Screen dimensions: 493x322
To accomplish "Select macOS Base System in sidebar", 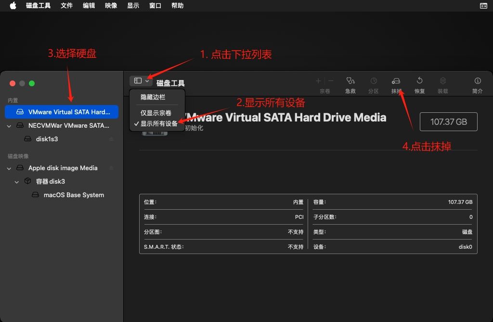I will pyautogui.click(x=73, y=195).
